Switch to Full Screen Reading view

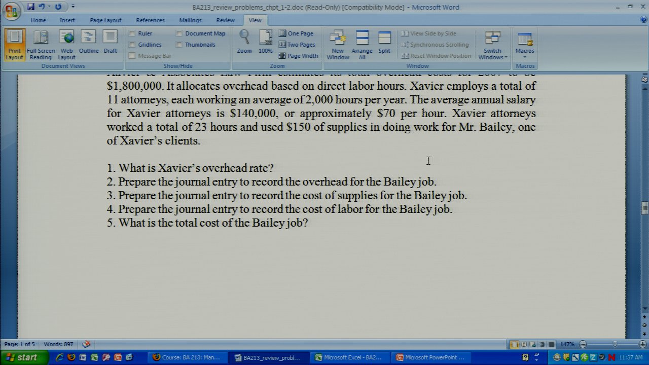tap(41, 45)
